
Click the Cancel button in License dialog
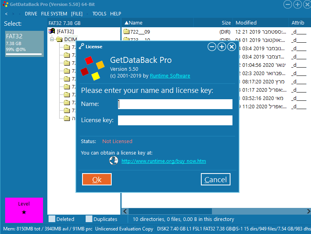click(x=215, y=179)
